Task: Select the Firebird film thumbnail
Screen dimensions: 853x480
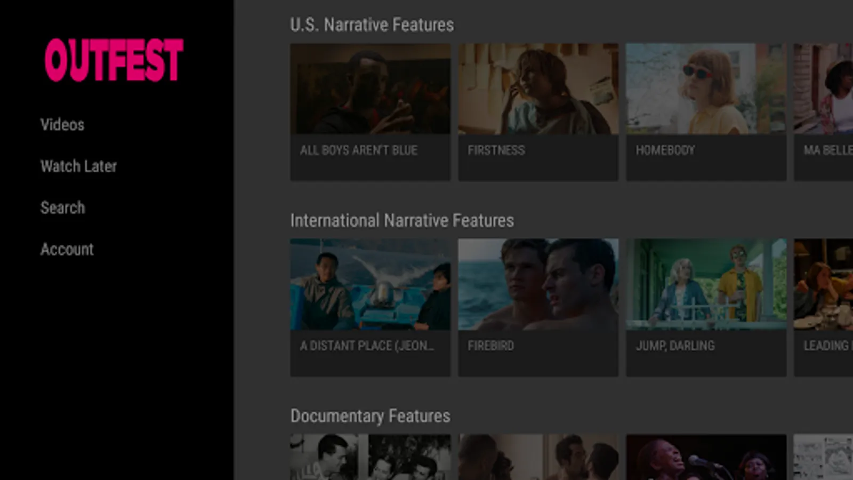Action: point(538,284)
